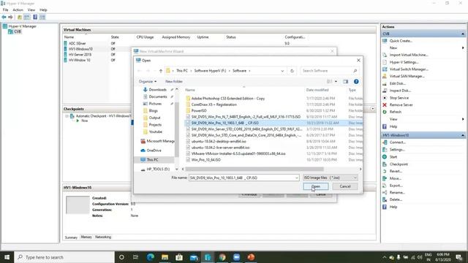Select Win_Pro_10_64.ISO file
The height and width of the screenshot is (263, 468).
click(205, 160)
